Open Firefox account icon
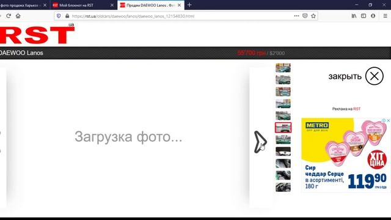The width and height of the screenshot is (391, 220). [373, 16]
